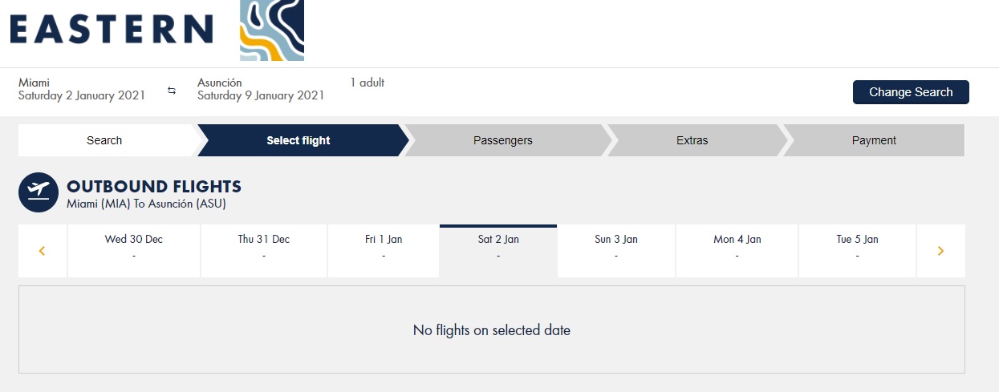Viewport: 999px width, 392px height.
Task: Swap origin and destination arrows icon
Action: click(x=172, y=91)
